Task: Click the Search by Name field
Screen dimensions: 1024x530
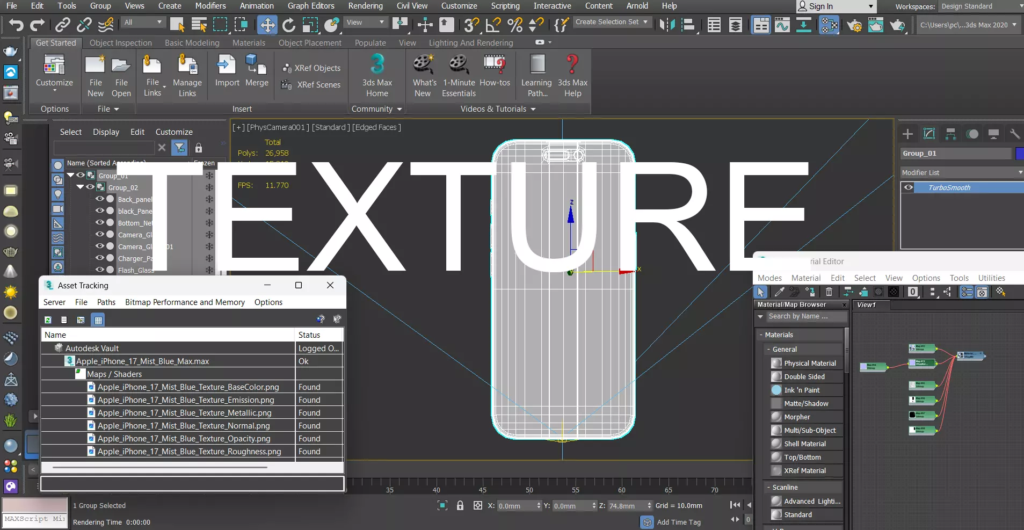Action: [x=807, y=316]
